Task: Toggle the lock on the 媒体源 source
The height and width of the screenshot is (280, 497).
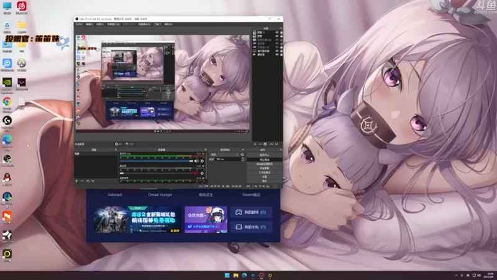Action: pyautogui.click(x=281, y=55)
